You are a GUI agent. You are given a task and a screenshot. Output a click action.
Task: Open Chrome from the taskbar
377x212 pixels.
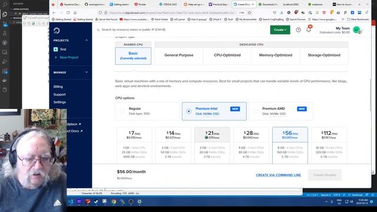[114, 201]
